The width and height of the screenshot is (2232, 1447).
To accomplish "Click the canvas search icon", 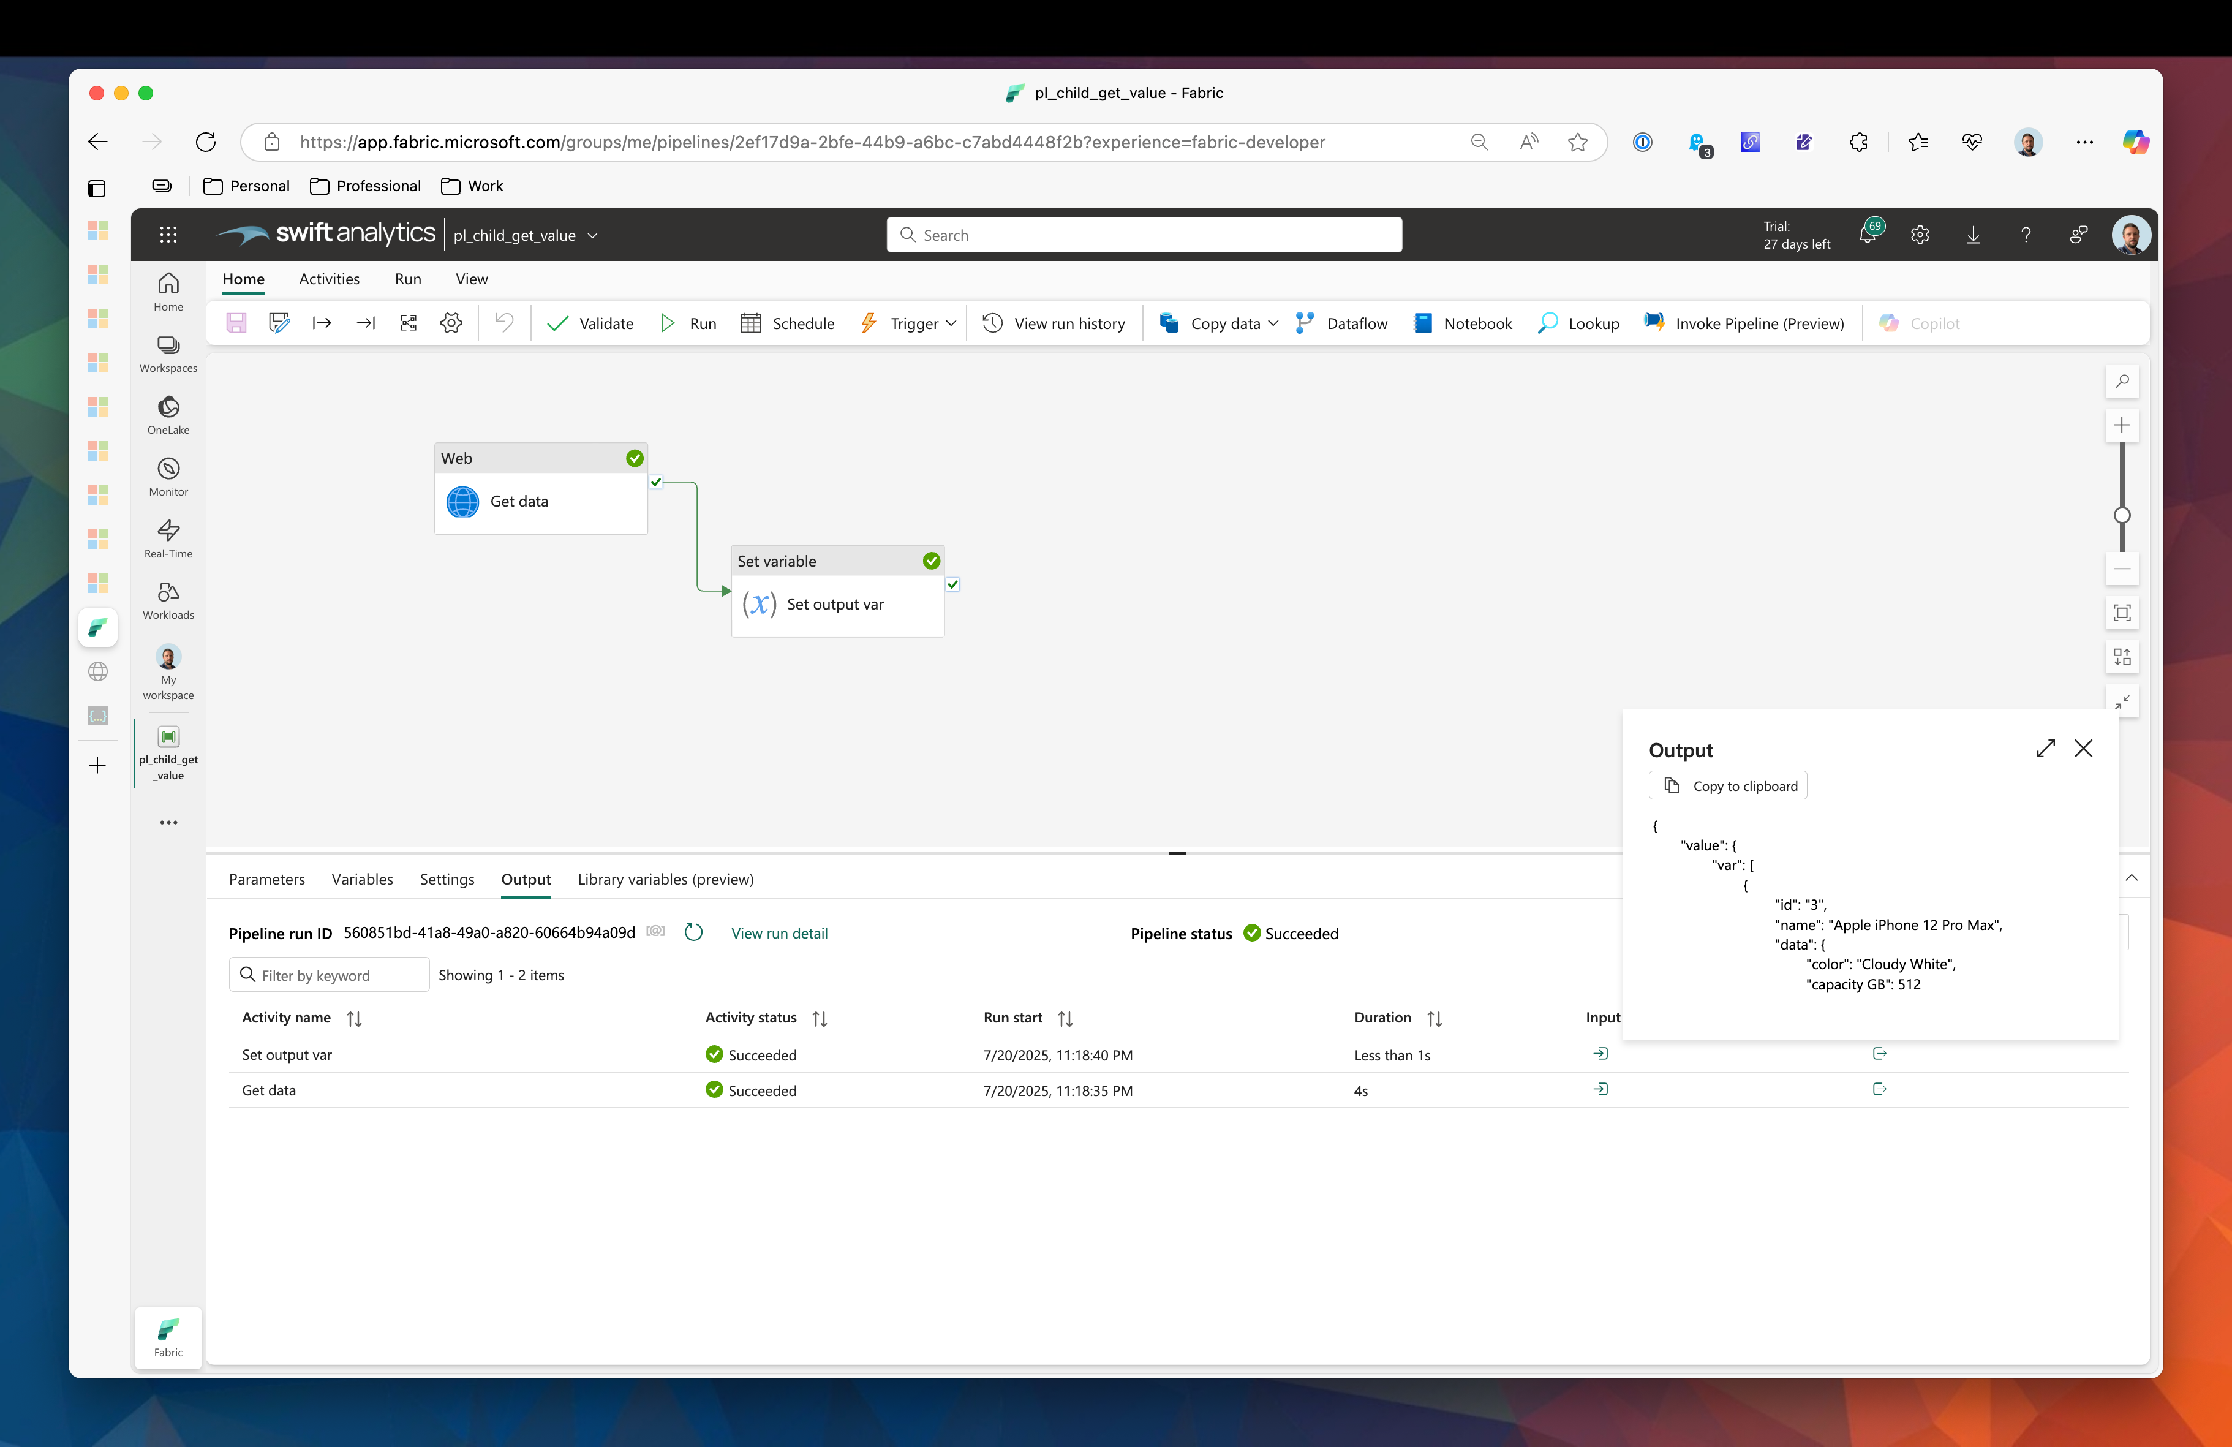I will point(2122,380).
